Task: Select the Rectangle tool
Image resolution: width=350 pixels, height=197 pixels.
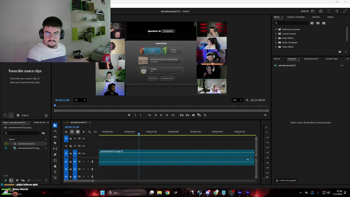Action: coord(55,160)
